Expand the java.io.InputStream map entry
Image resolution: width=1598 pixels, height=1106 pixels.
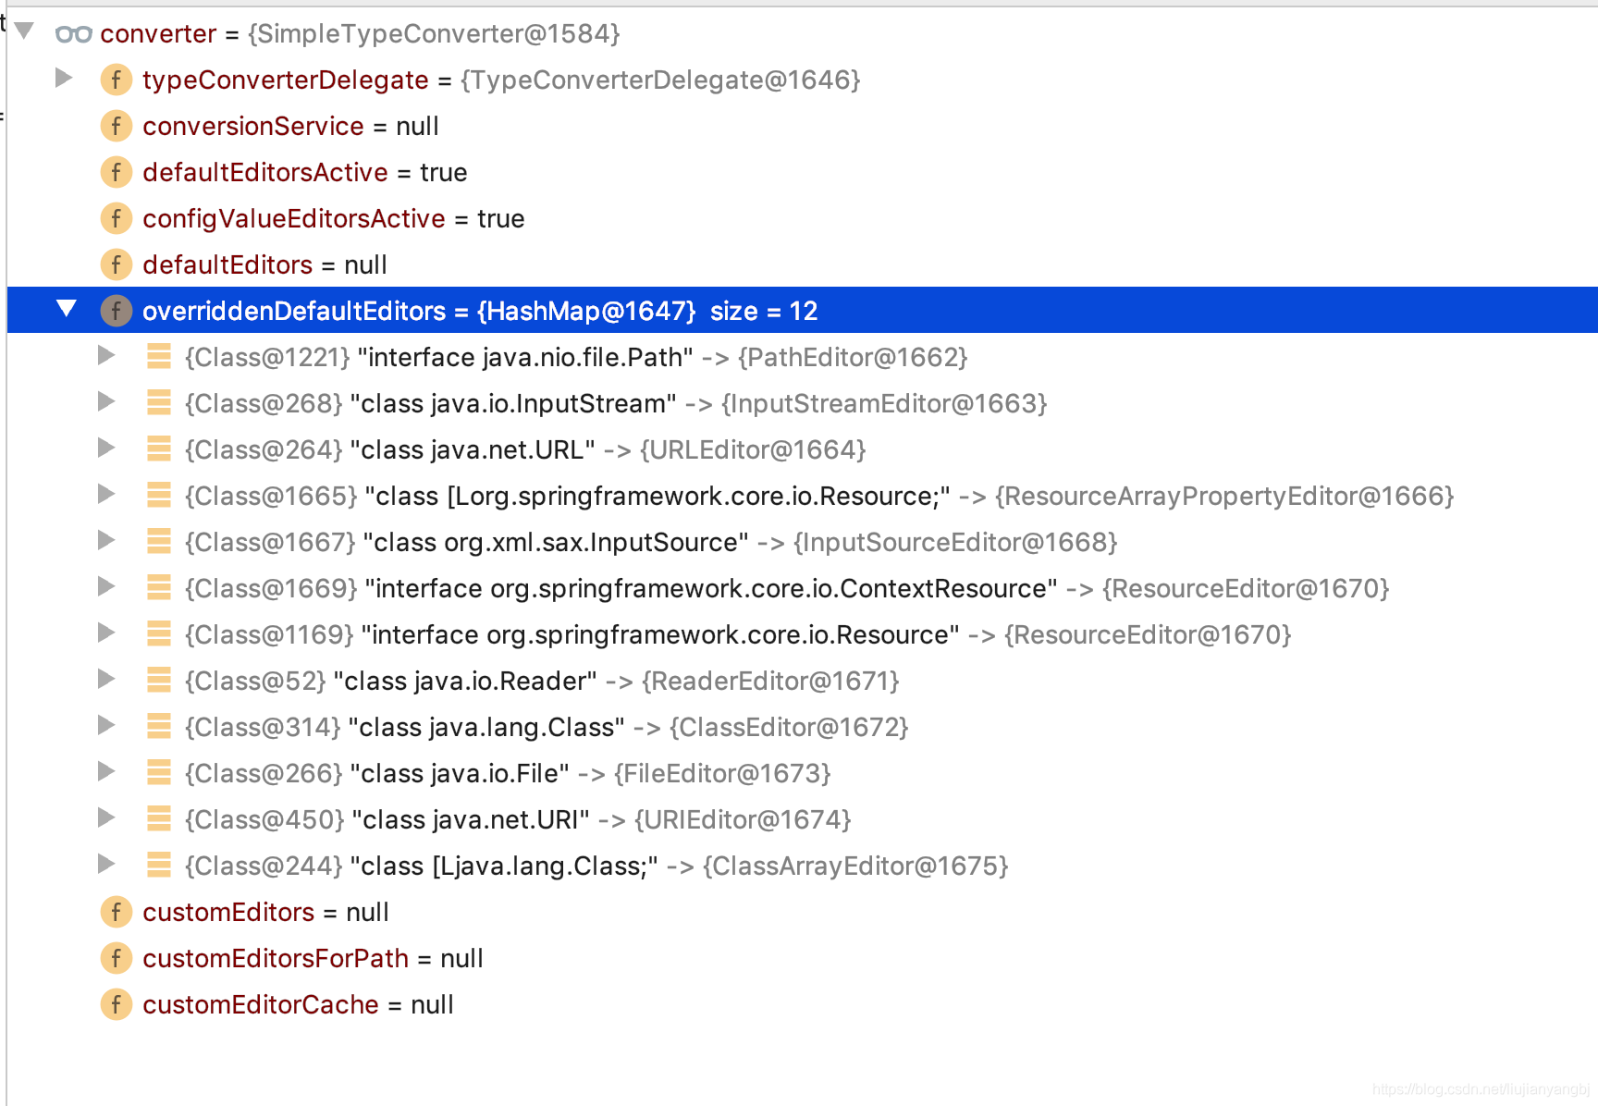[x=106, y=401]
